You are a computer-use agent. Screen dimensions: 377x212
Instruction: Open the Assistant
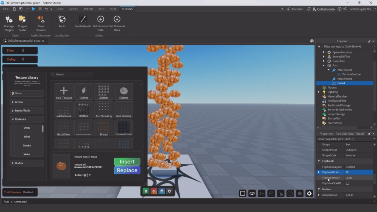coord(295,9)
